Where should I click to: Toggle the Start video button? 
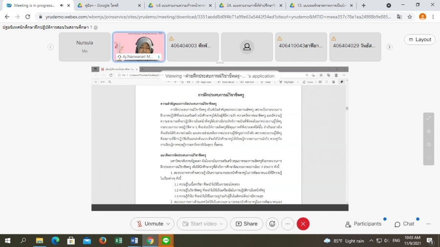199,224
